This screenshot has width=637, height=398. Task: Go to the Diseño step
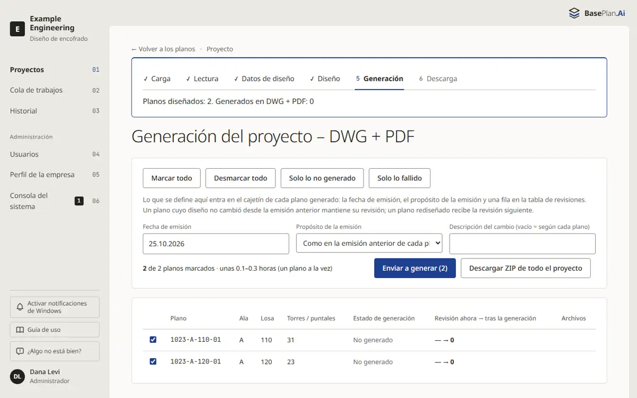pyautogui.click(x=325, y=79)
